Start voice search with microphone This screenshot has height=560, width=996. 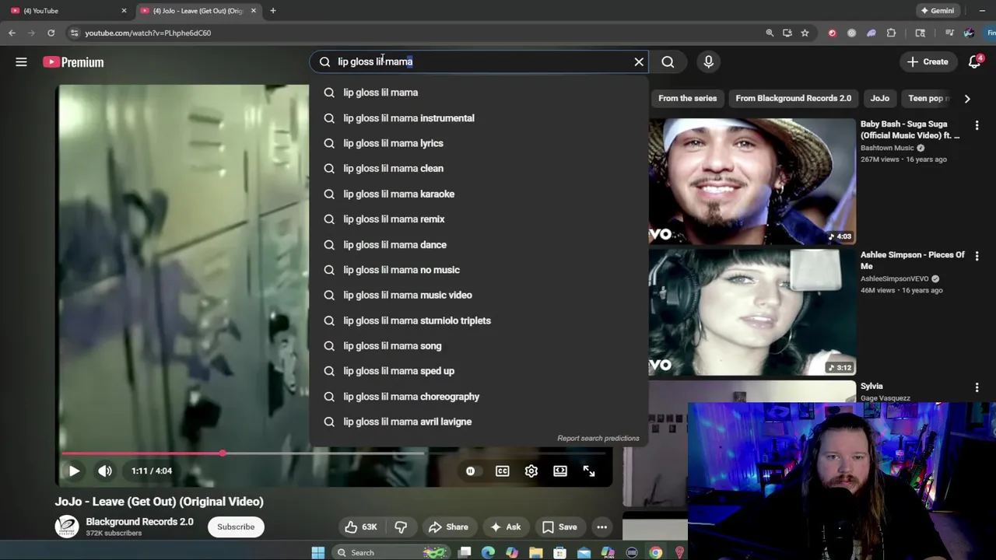click(708, 61)
